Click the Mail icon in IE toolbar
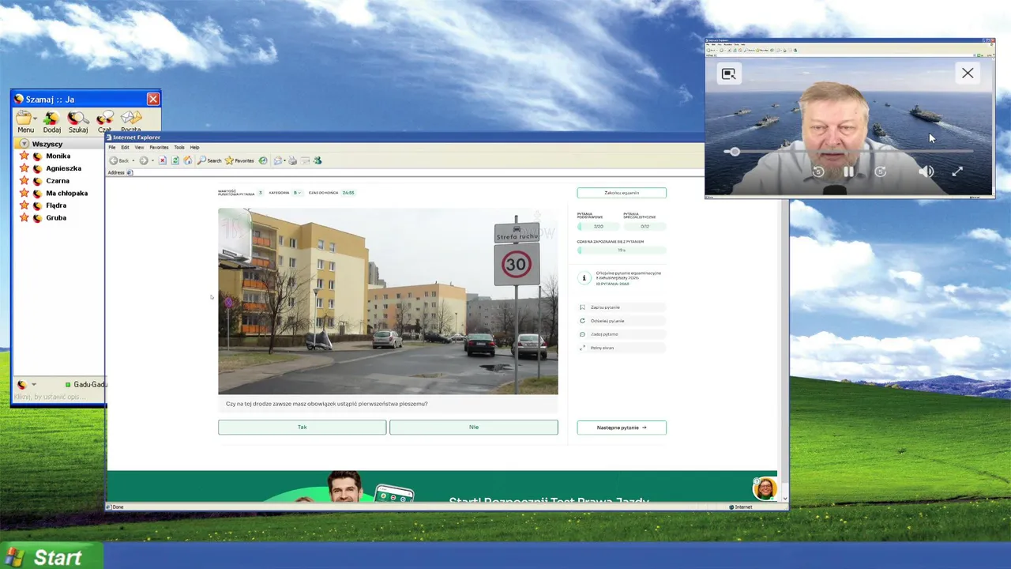This screenshot has width=1011, height=569. coord(278,160)
